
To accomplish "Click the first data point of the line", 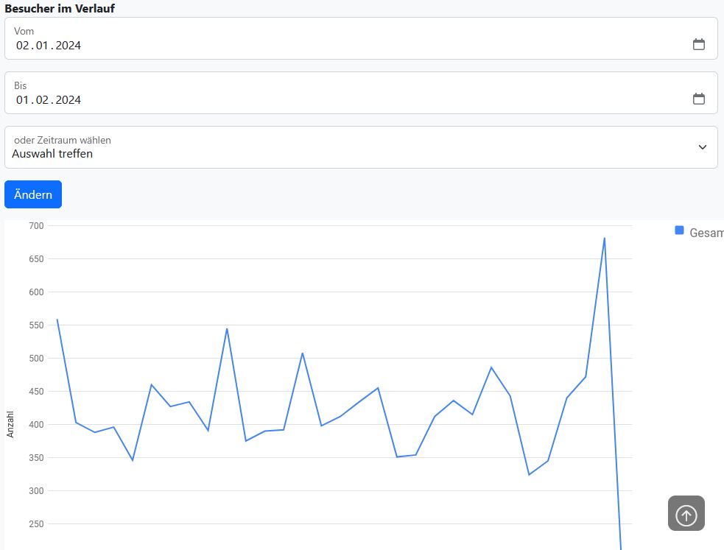I will (x=57, y=320).
